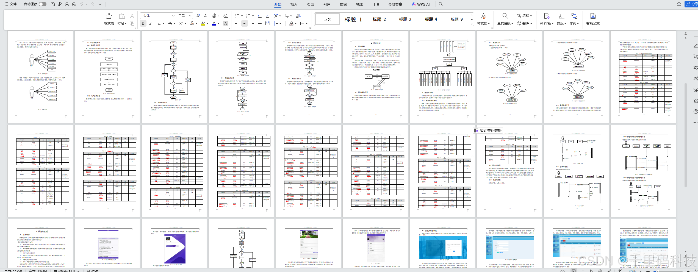Click the print icon in quick access bar
The width and height of the screenshot is (698, 272).
[x=67, y=4]
